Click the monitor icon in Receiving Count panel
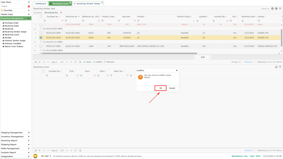 pyautogui.click(x=276, y=67)
